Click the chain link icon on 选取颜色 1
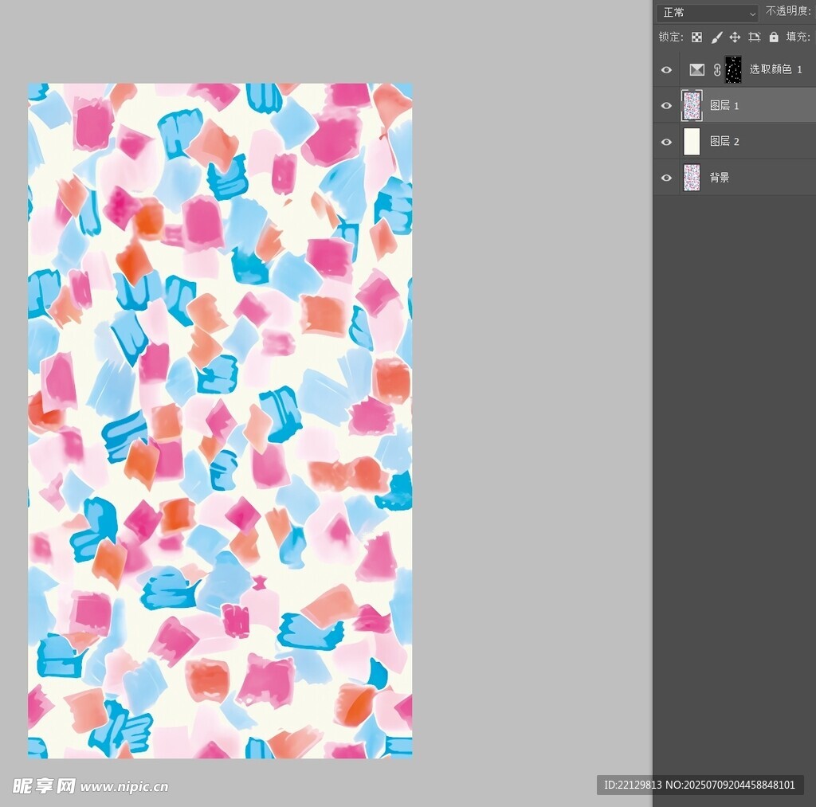This screenshot has width=816, height=807. pyautogui.click(x=716, y=70)
